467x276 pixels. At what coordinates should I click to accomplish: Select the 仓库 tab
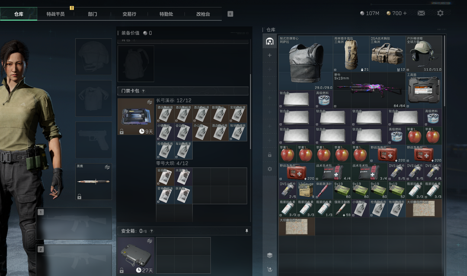tap(19, 14)
